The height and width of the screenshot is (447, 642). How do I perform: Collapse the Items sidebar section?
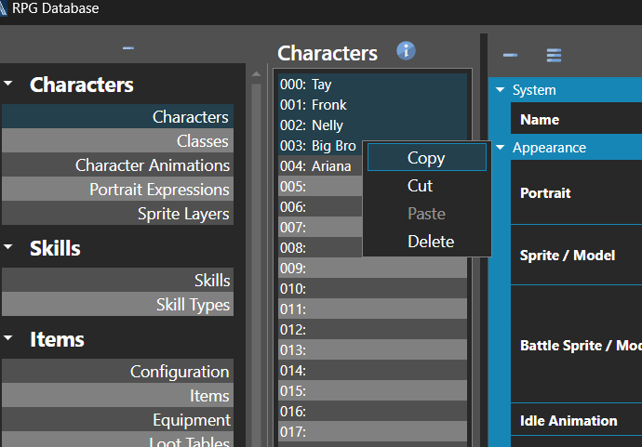click(8, 339)
